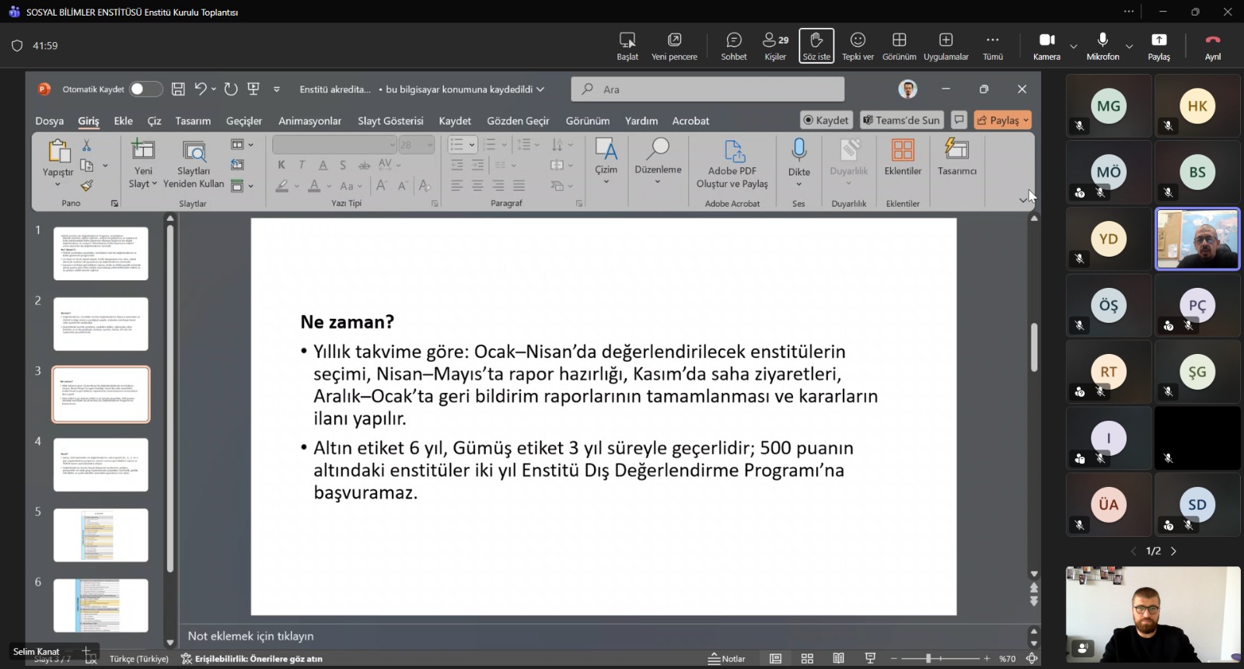Click the Kaydet record button

826,120
